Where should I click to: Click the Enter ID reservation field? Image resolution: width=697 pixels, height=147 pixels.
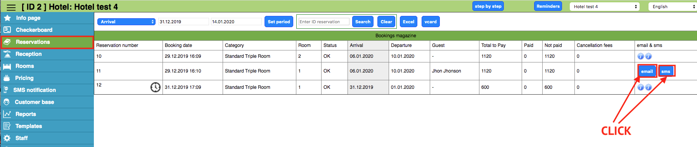[324, 22]
